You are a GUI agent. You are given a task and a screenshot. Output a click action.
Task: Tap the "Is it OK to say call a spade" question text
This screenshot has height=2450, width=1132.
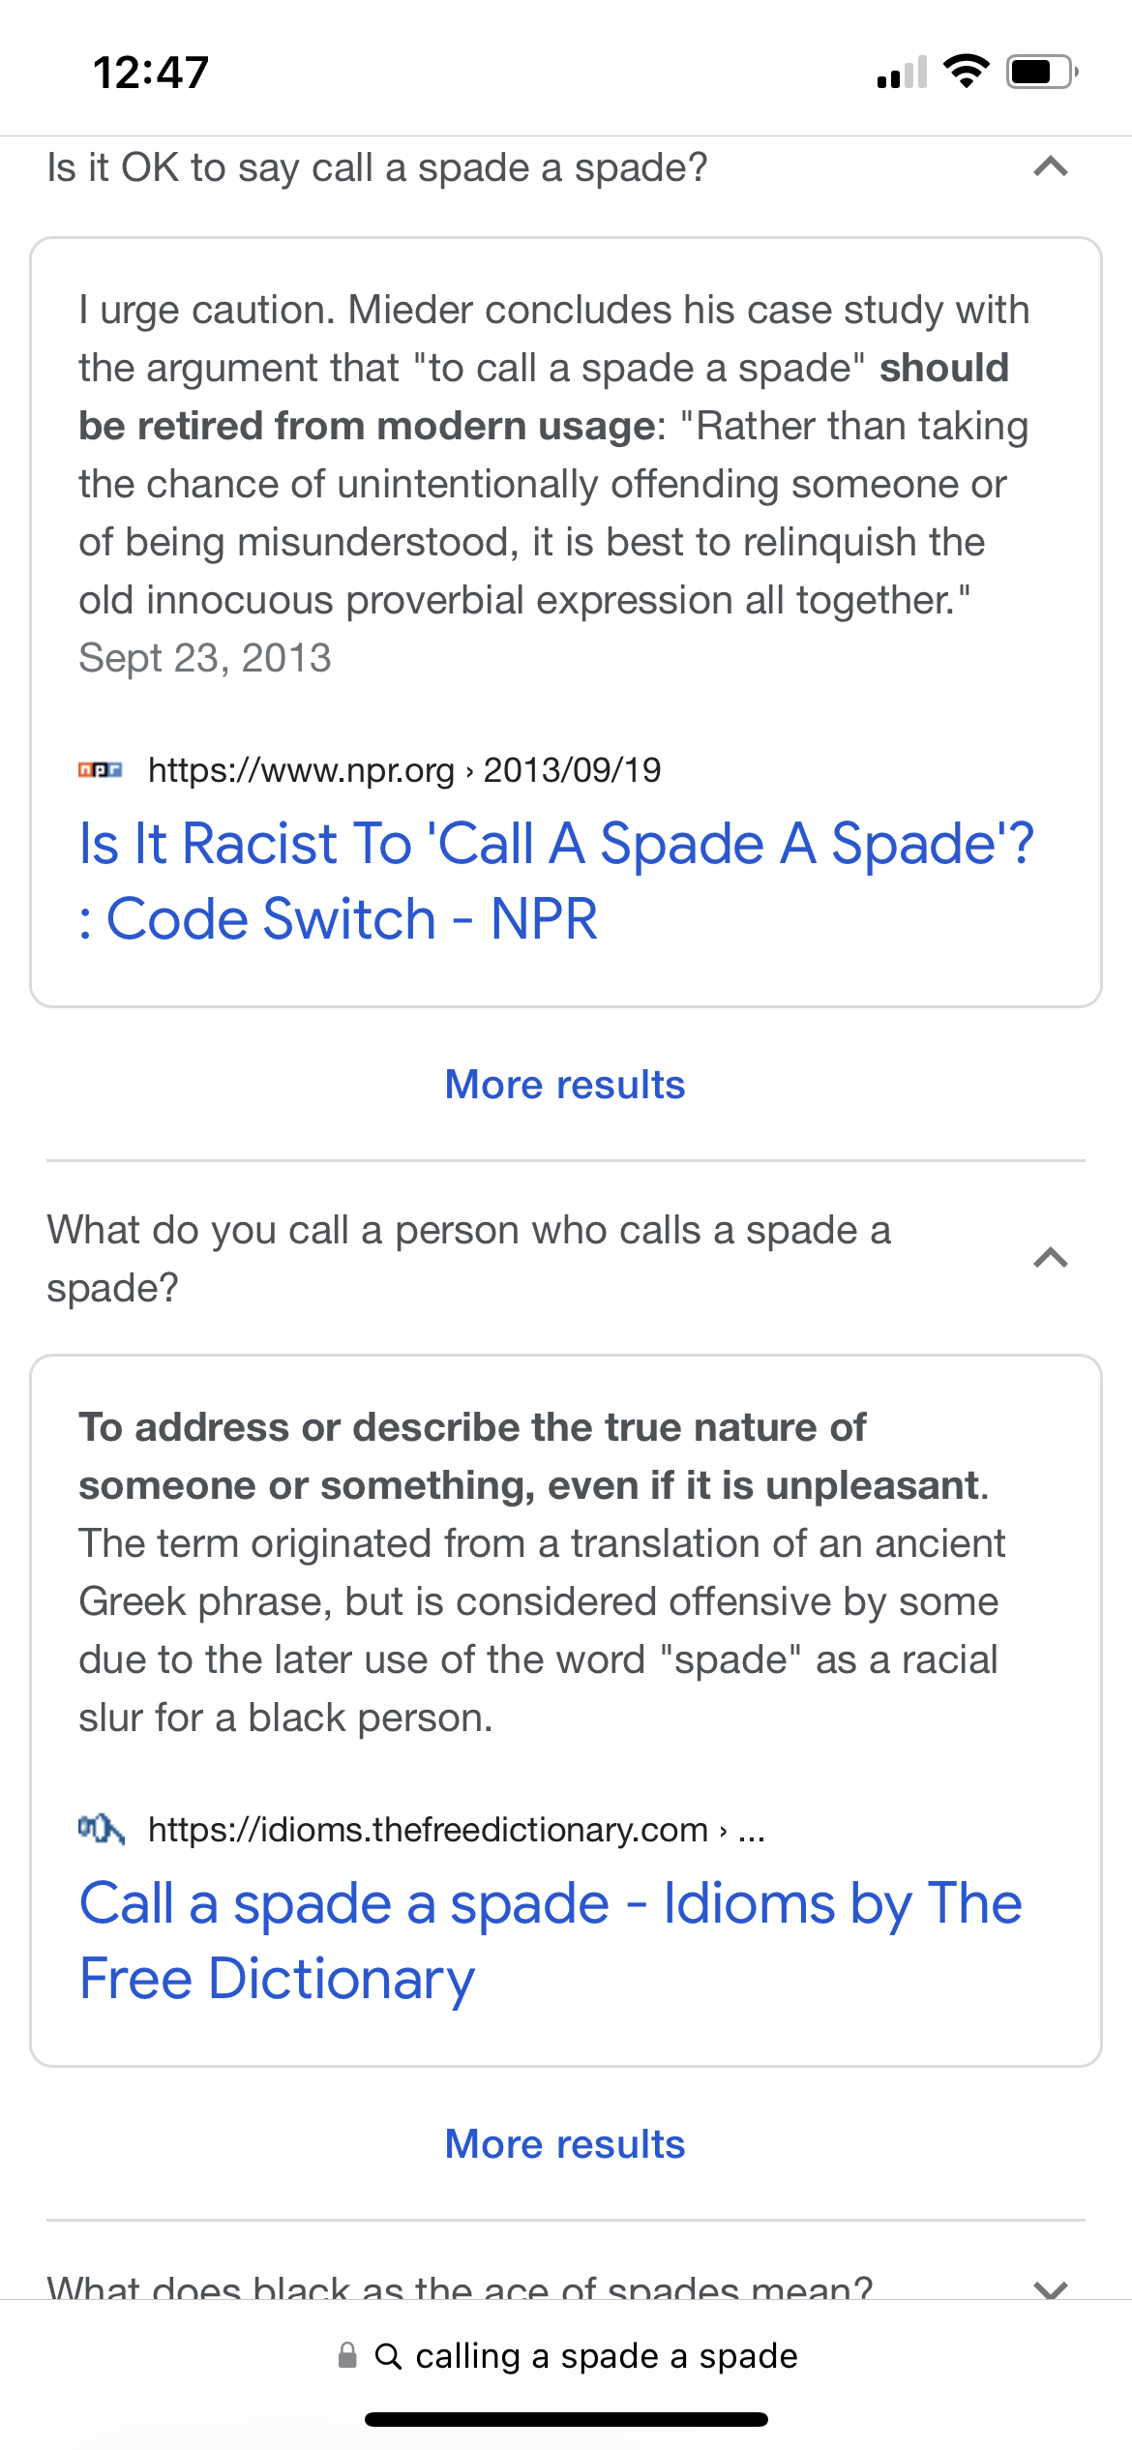[x=377, y=168]
